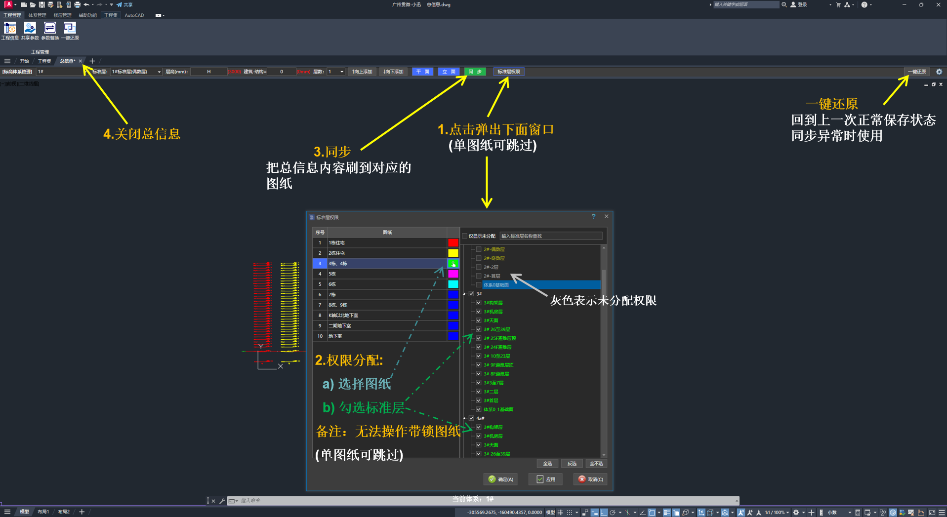Screen dimensions: 947x517
Task: Click the 共享 share icon
Action: [x=124, y=4]
